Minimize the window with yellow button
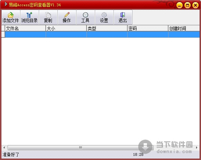 click(180, 5)
